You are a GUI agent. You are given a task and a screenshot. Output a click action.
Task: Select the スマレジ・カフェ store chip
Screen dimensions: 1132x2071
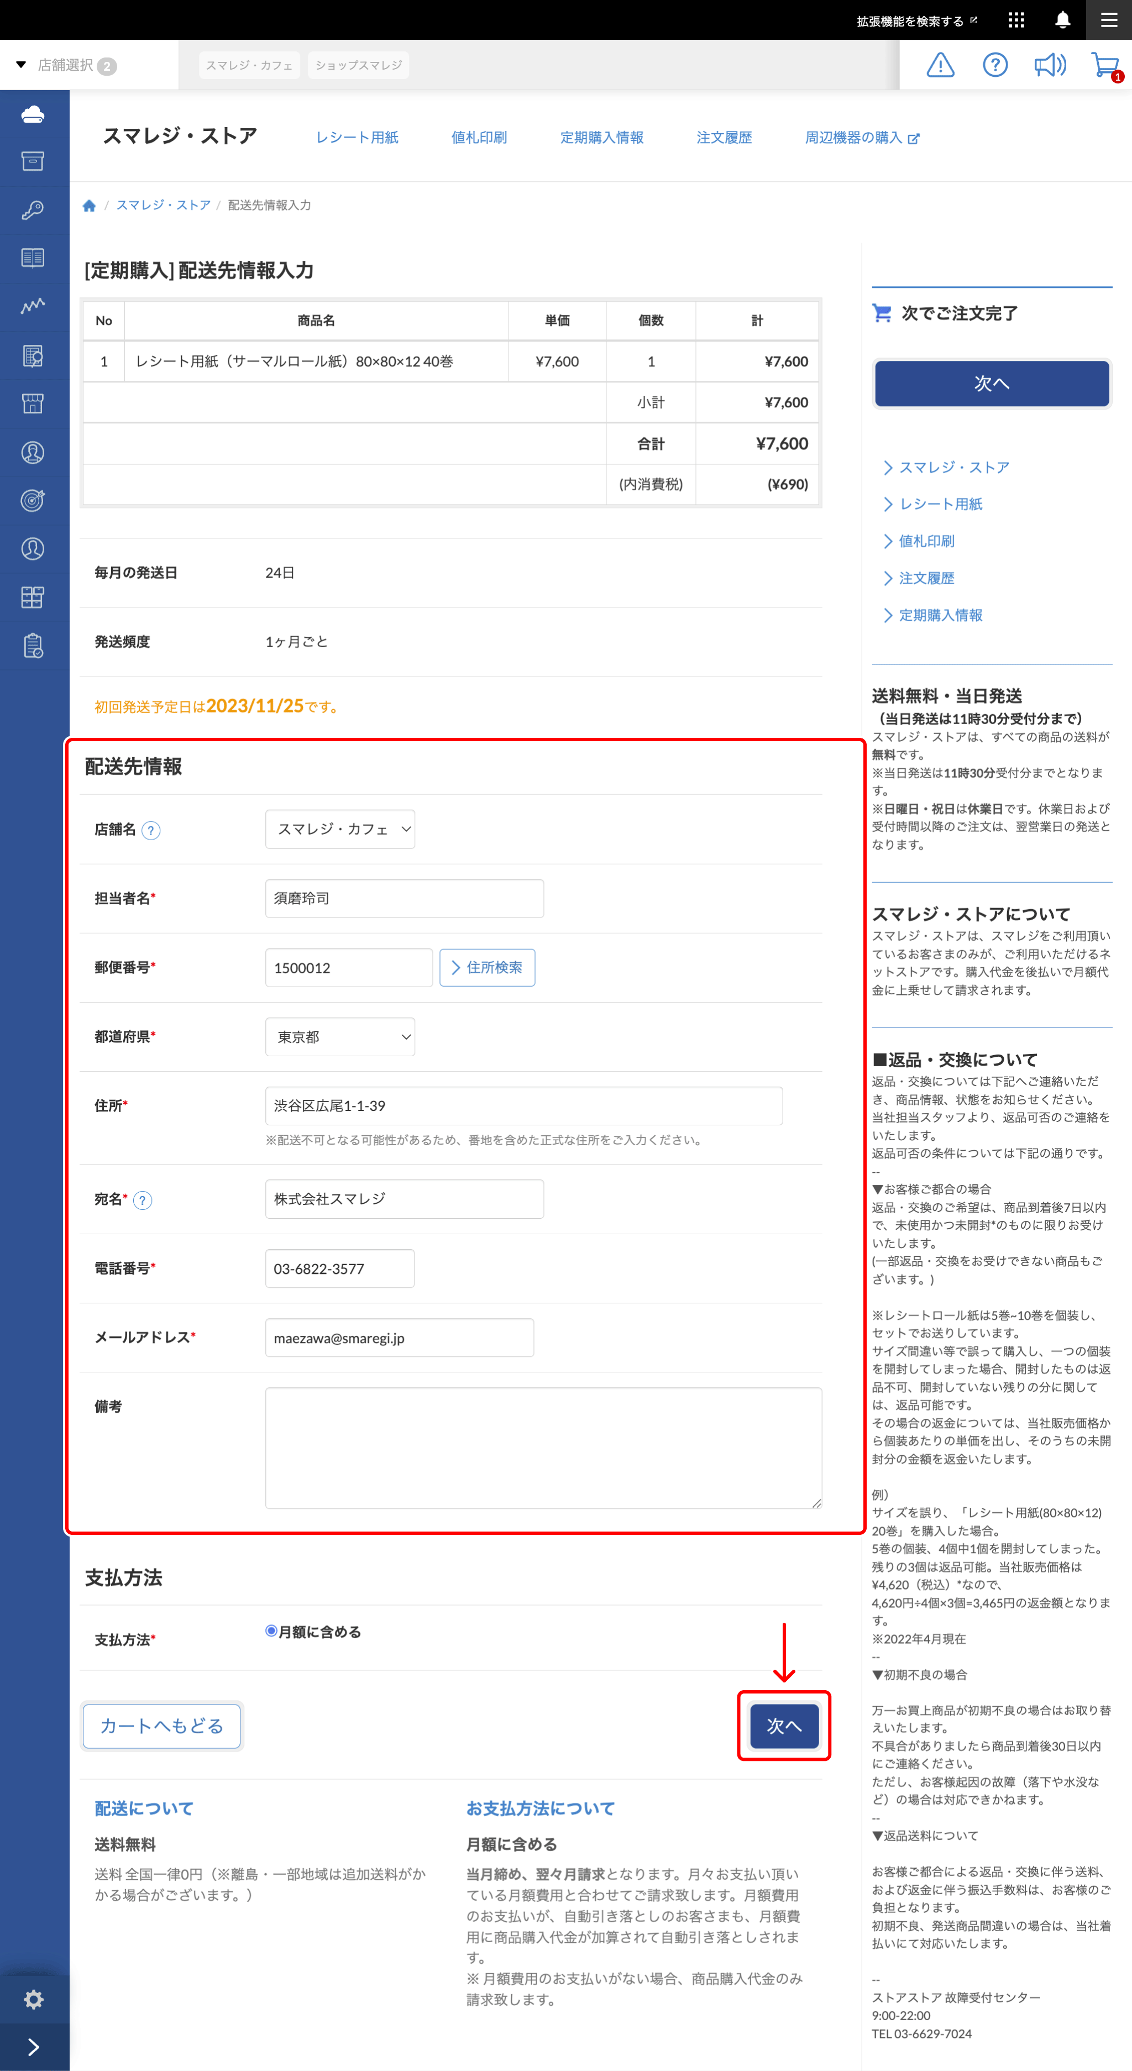tap(249, 65)
